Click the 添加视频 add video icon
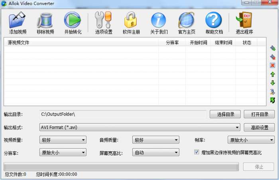The height and width of the screenshot is (180, 279). click(x=17, y=20)
